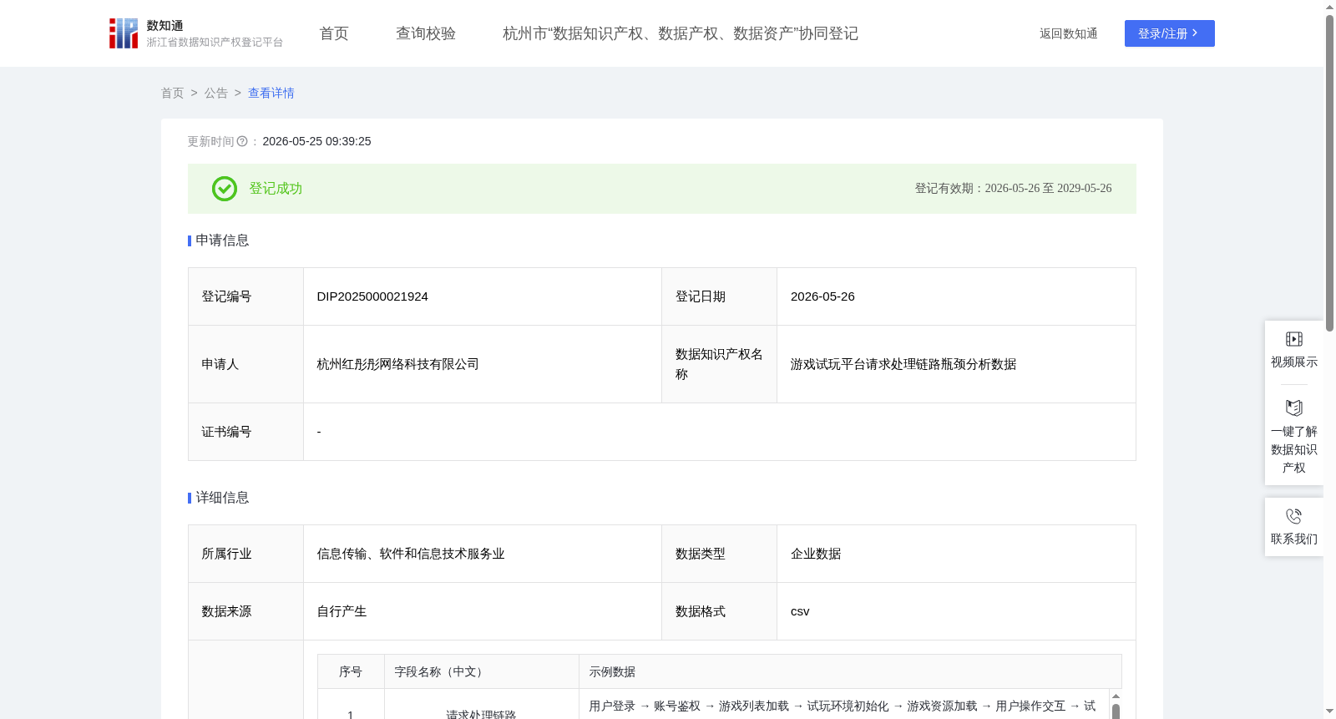Select applicant 杭州红彤彤网络科技有限公司
The height and width of the screenshot is (719, 1336).
tap(398, 364)
